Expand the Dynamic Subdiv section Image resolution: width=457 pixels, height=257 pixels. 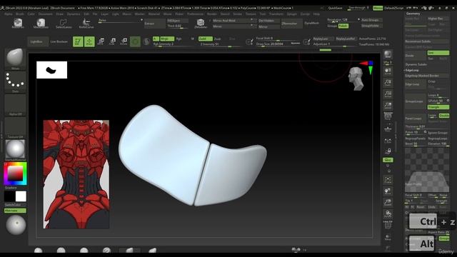[x=416, y=64]
